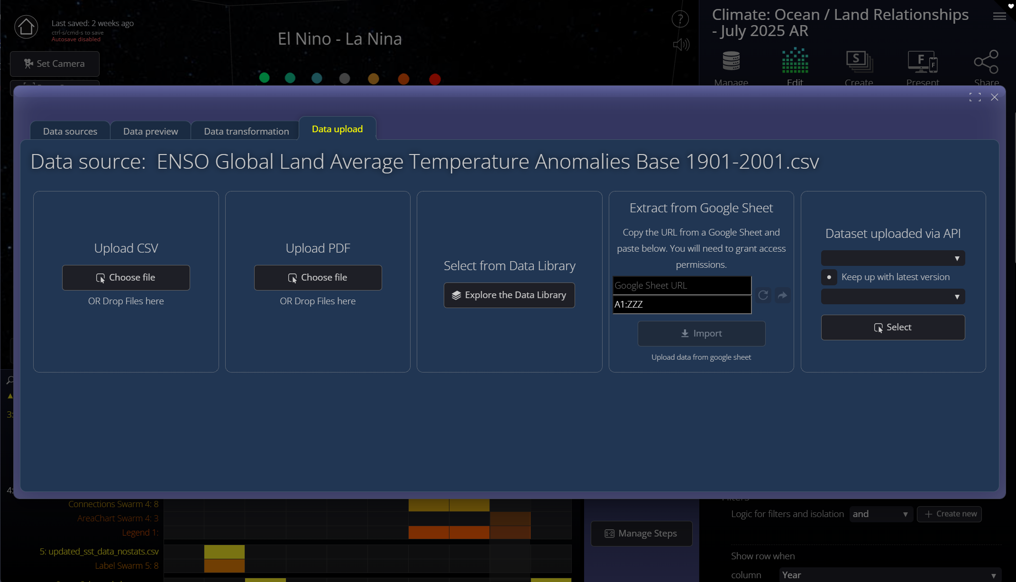Open the filter logic 'and' dropdown
The image size is (1016, 582).
pyautogui.click(x=880, y=514)
